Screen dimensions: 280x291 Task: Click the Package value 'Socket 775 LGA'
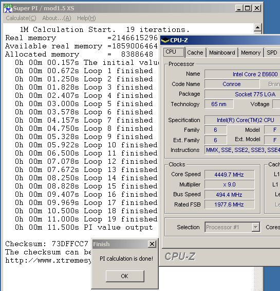point(242,94)
